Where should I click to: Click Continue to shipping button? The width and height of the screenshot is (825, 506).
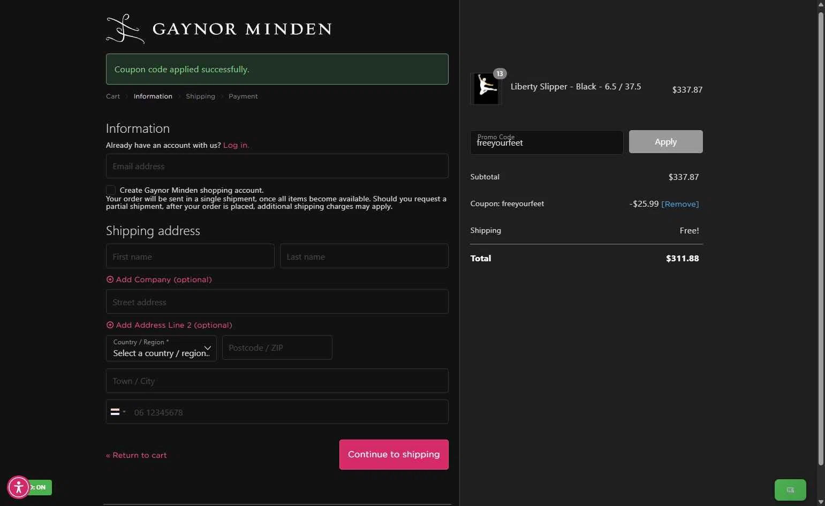(x=394, y=455)
